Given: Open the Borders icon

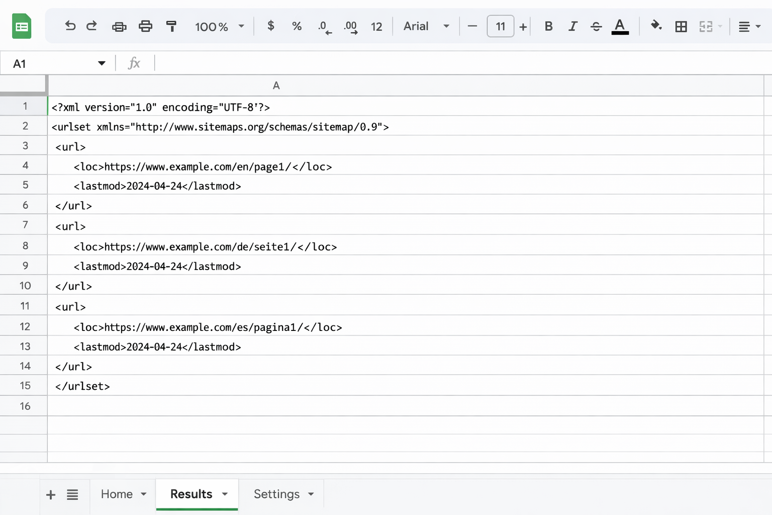Looking at the screenshot, I should pyautogui.click(x=681, y=26).
